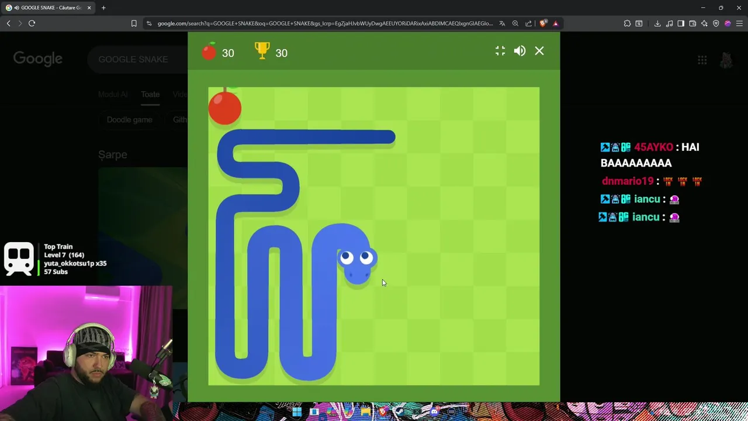The image size is (748, 421).
Task: Open the Google apps grid
Action: pos(702,60)
